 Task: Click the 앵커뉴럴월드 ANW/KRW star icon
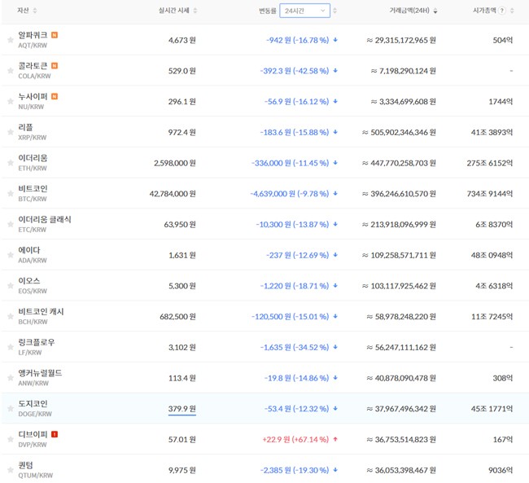(x=11, y=378)
